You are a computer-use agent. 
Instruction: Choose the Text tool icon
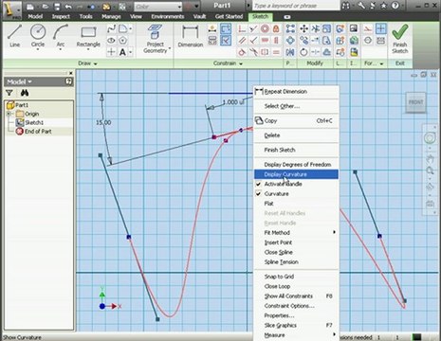122,52
